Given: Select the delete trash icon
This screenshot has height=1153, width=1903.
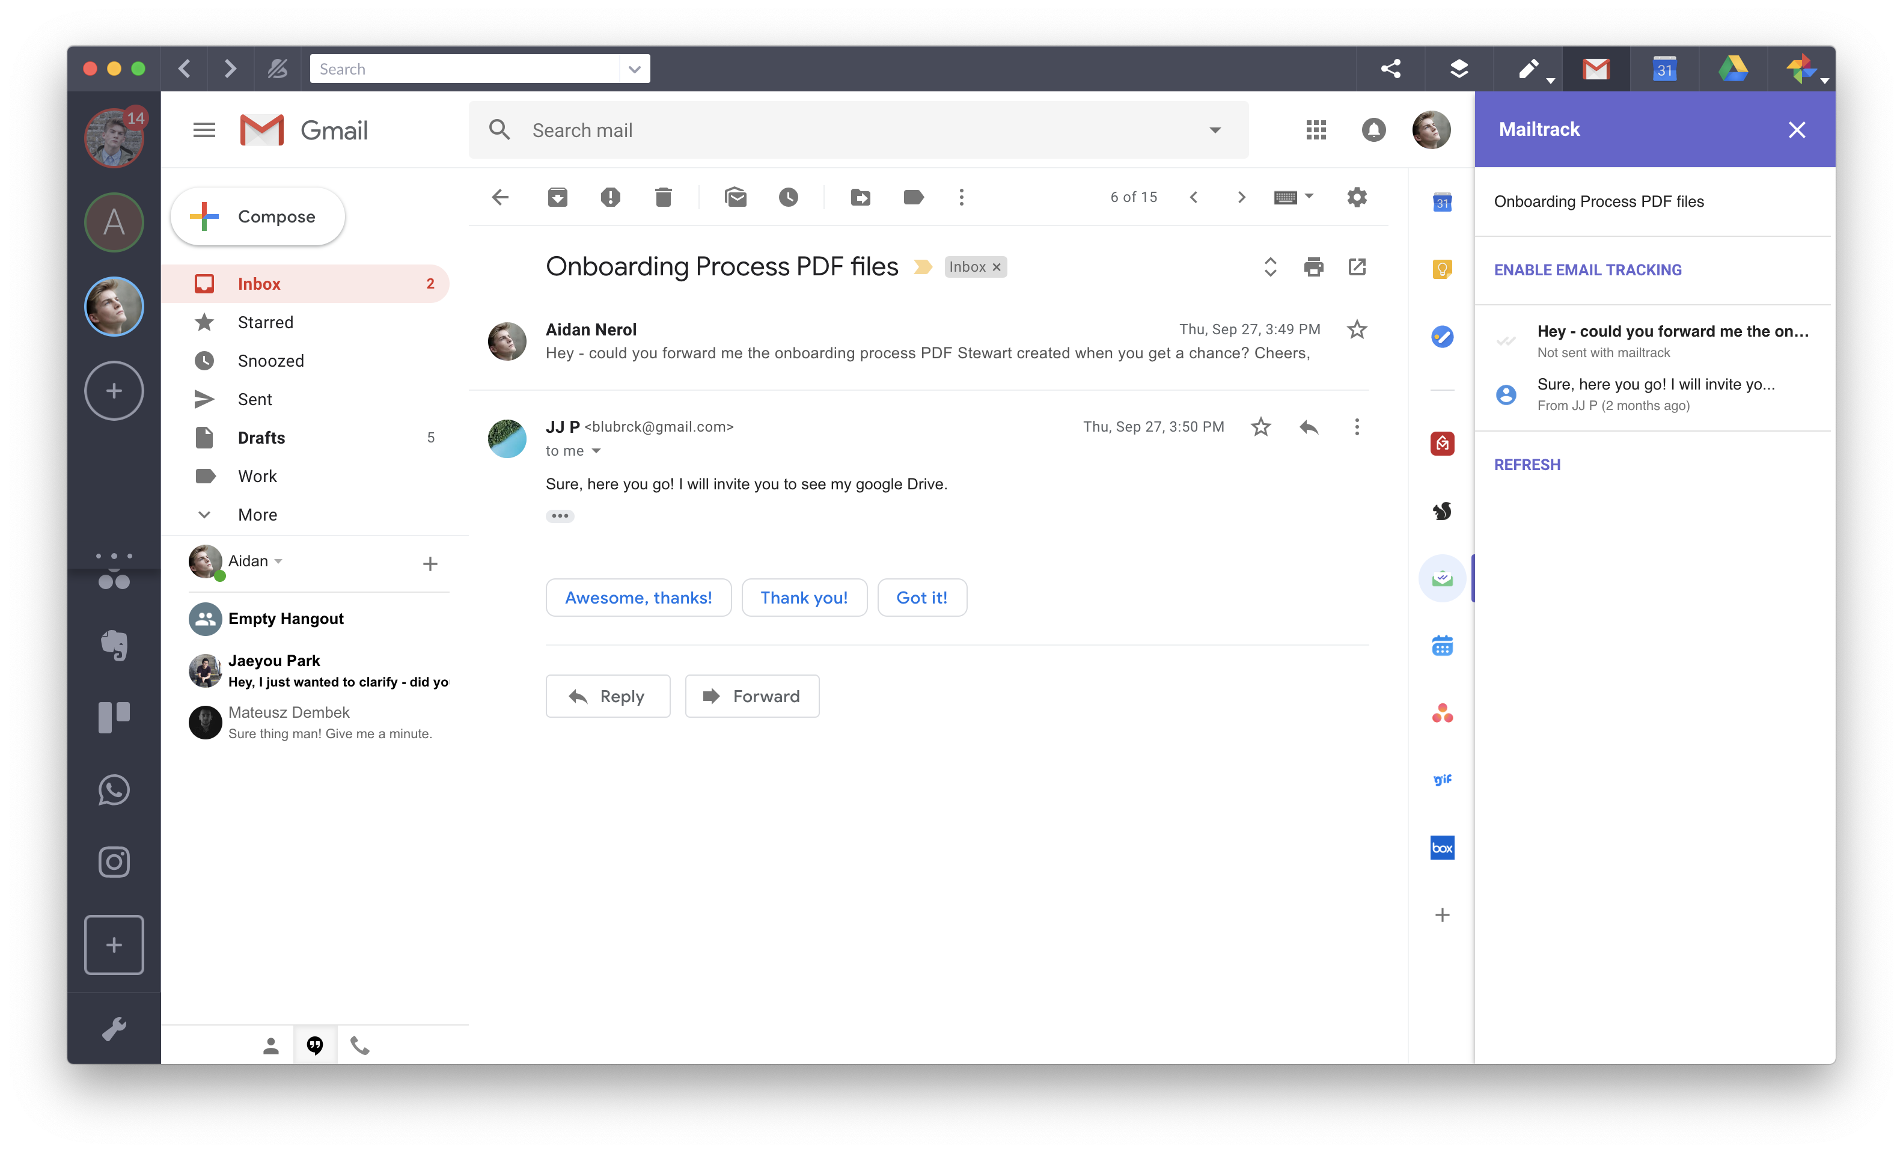Looking at the screenshot, I should 665,197.
